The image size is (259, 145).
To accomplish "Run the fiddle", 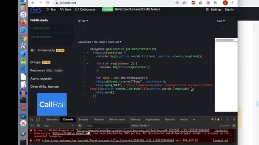I will tap(51, 10).
